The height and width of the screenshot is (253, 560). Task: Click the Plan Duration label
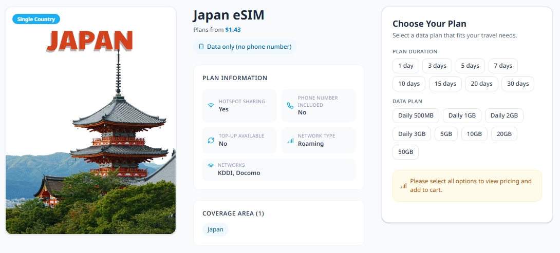(415, 51)
